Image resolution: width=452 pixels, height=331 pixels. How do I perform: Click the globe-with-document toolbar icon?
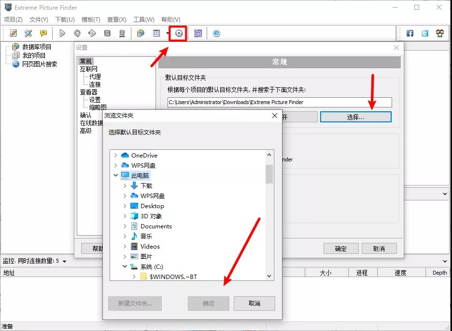(x=141, y=33)
